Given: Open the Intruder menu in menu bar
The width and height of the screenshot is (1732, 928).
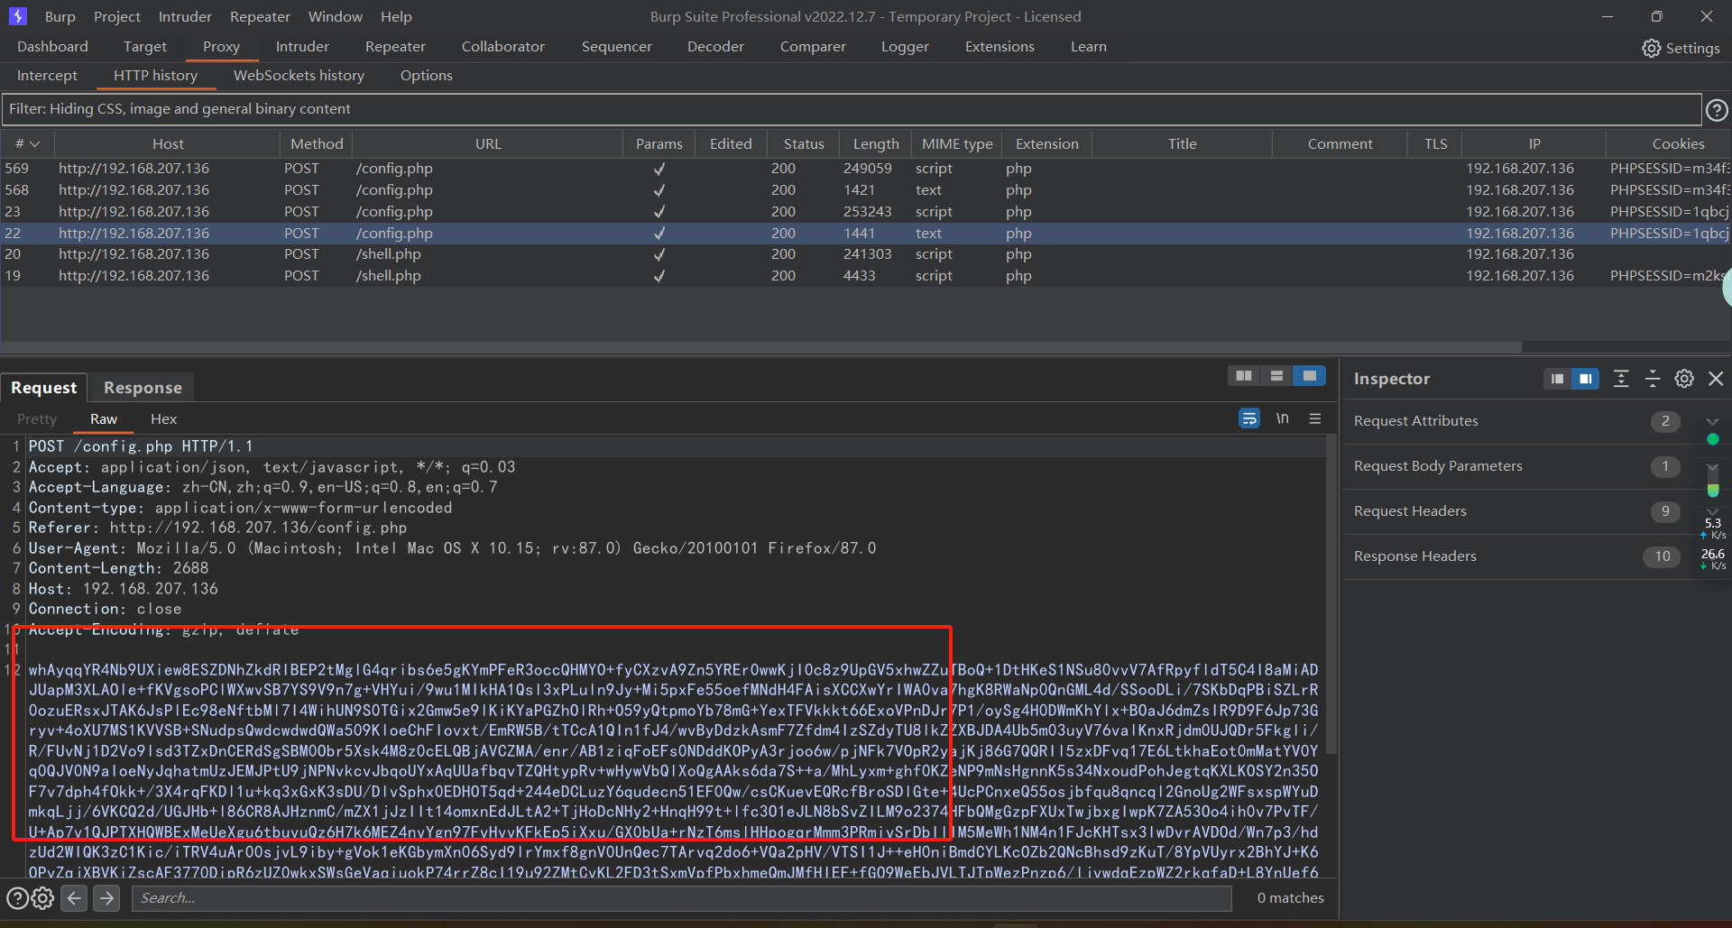Looking at the screenshot, I should [x=185, y=16].
